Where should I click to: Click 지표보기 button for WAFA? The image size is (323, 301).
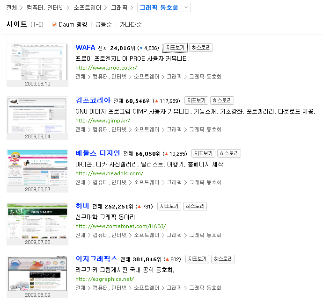click(175, 48)
